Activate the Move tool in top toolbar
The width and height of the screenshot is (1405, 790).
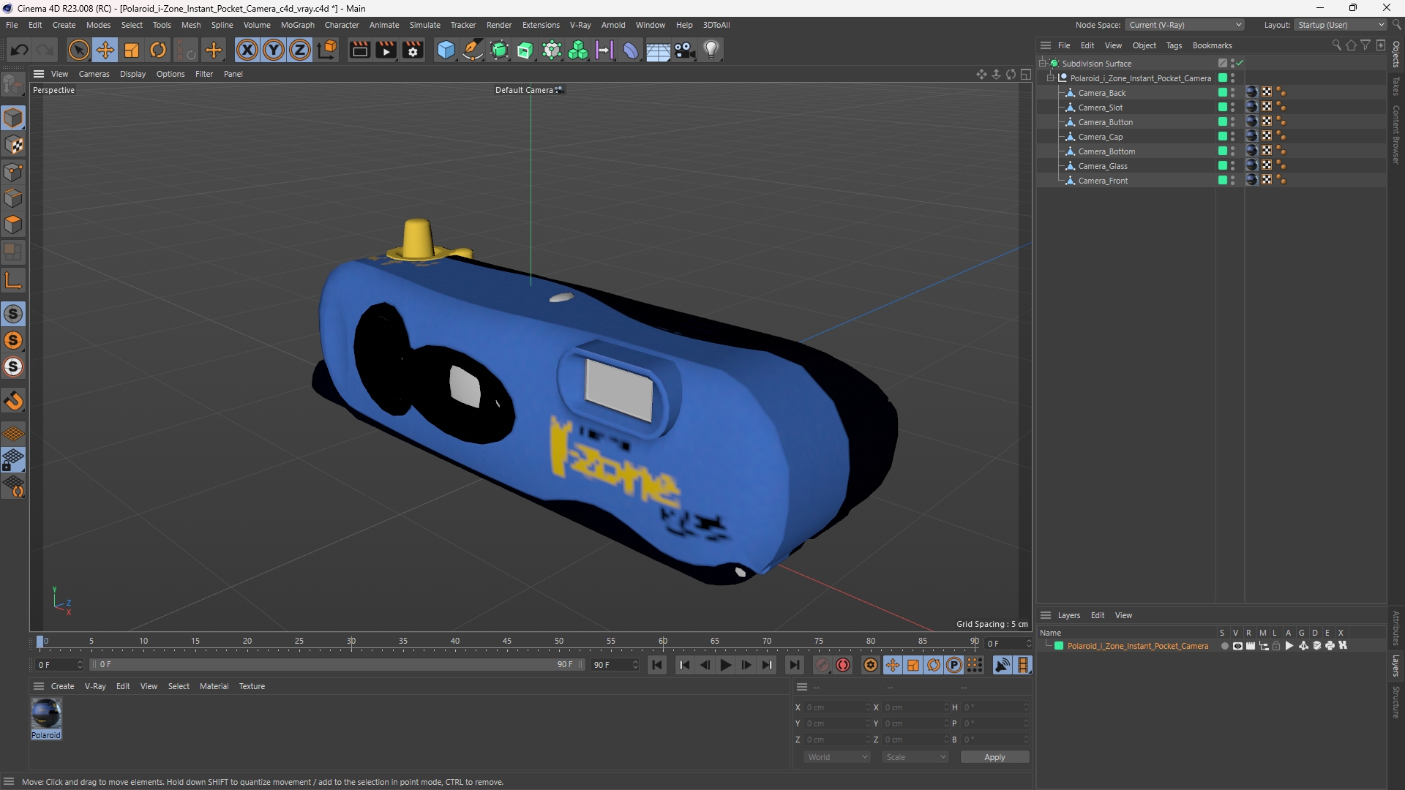pyautogui.click(x=105, y=50)
